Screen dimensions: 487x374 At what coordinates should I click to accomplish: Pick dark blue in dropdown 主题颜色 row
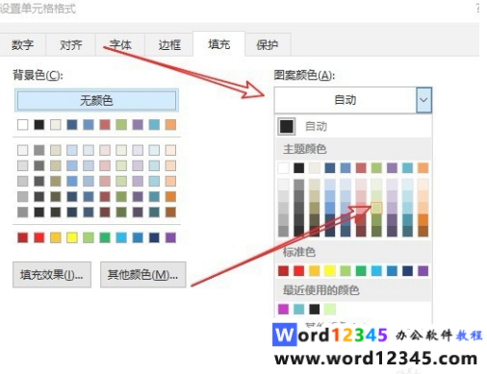[330, 168]
